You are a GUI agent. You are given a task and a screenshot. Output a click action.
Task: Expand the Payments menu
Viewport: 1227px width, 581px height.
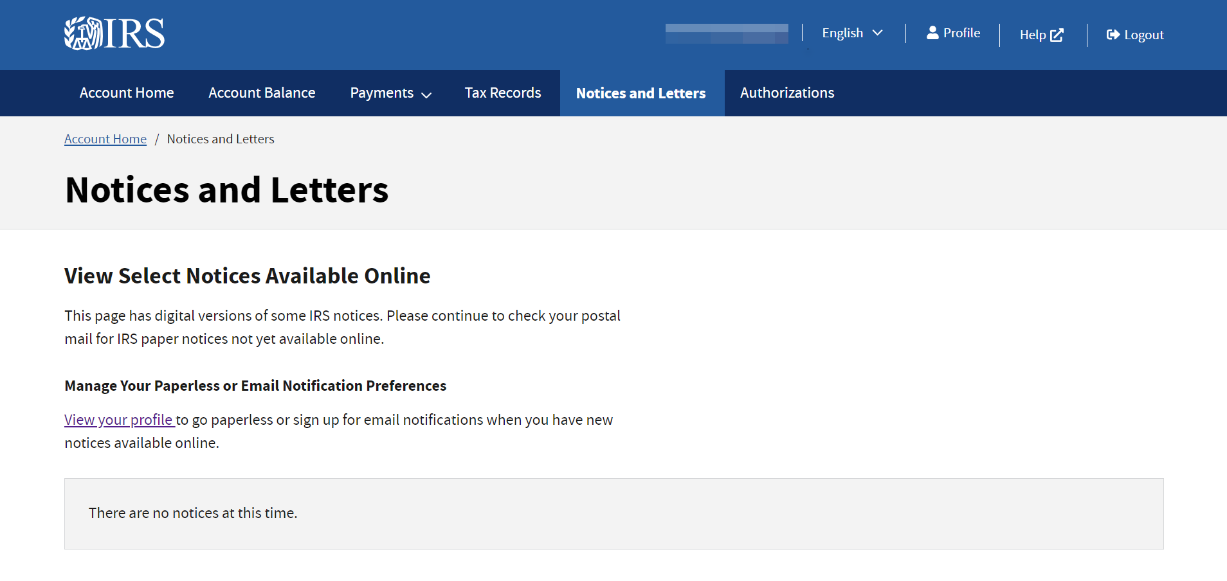(x=390, y=93)
